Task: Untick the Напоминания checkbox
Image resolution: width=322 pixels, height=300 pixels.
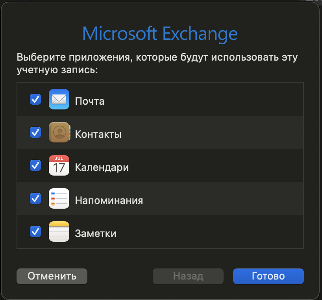Action: (x=35, y=198)
